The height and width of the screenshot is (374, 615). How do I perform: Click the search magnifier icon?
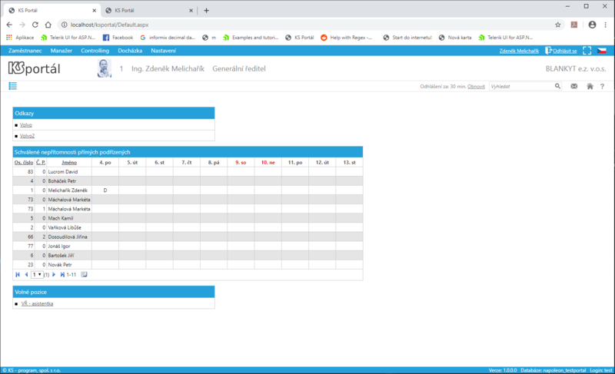click(x=557, y=86)
